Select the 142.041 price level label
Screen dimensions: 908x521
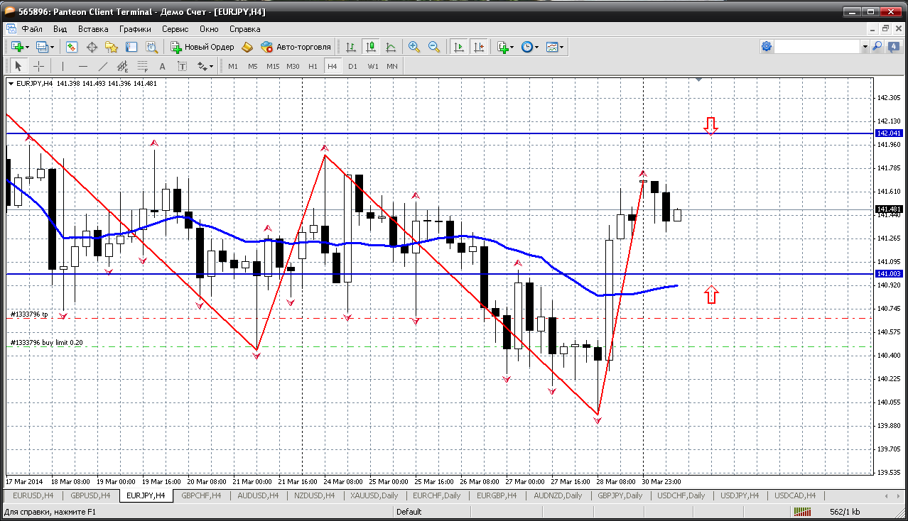tap(889, 133)
